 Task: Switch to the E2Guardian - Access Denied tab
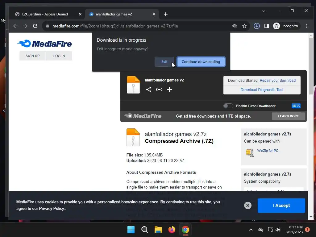45,14
